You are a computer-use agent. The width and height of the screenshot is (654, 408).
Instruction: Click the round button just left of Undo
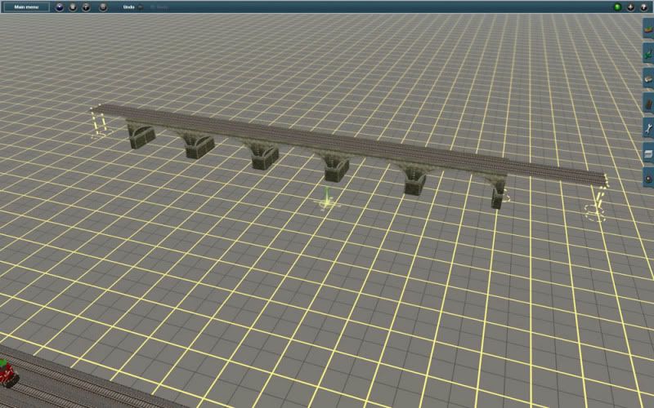(103, 7)
